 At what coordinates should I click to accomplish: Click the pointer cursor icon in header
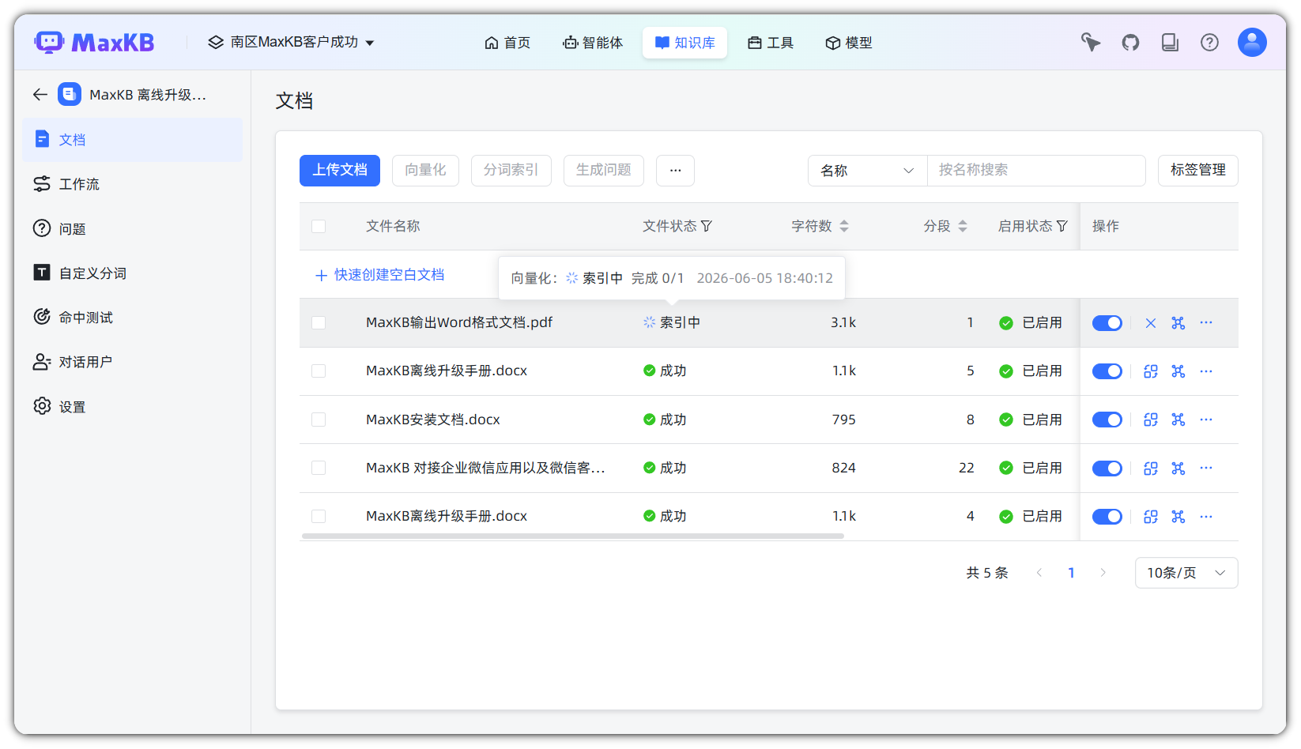pyautogui.click(x=1091, y=43)
